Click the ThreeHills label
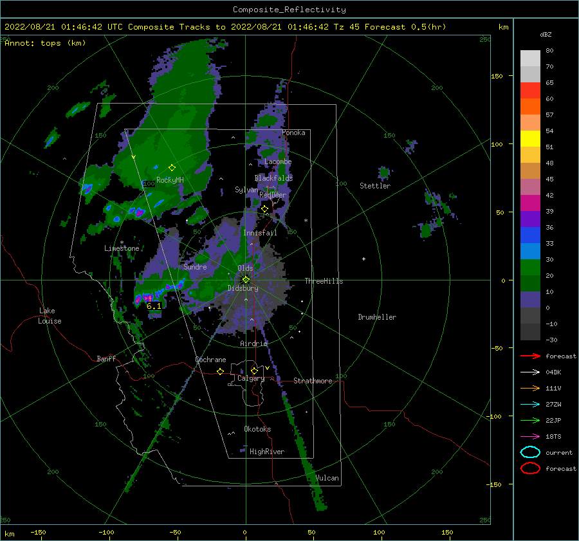This screenshot has height=541, width=579. (x=324, y=281)
